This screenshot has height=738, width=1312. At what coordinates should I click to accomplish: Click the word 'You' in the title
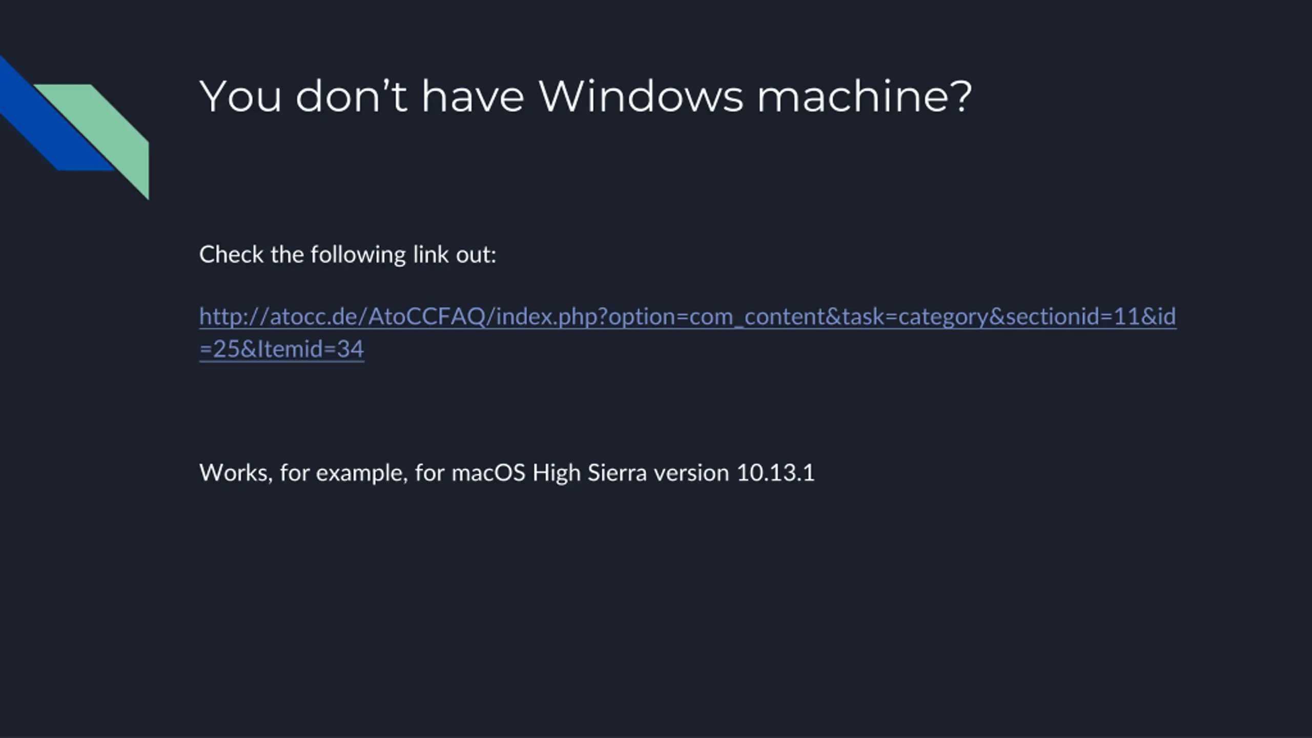coord(240,96)
